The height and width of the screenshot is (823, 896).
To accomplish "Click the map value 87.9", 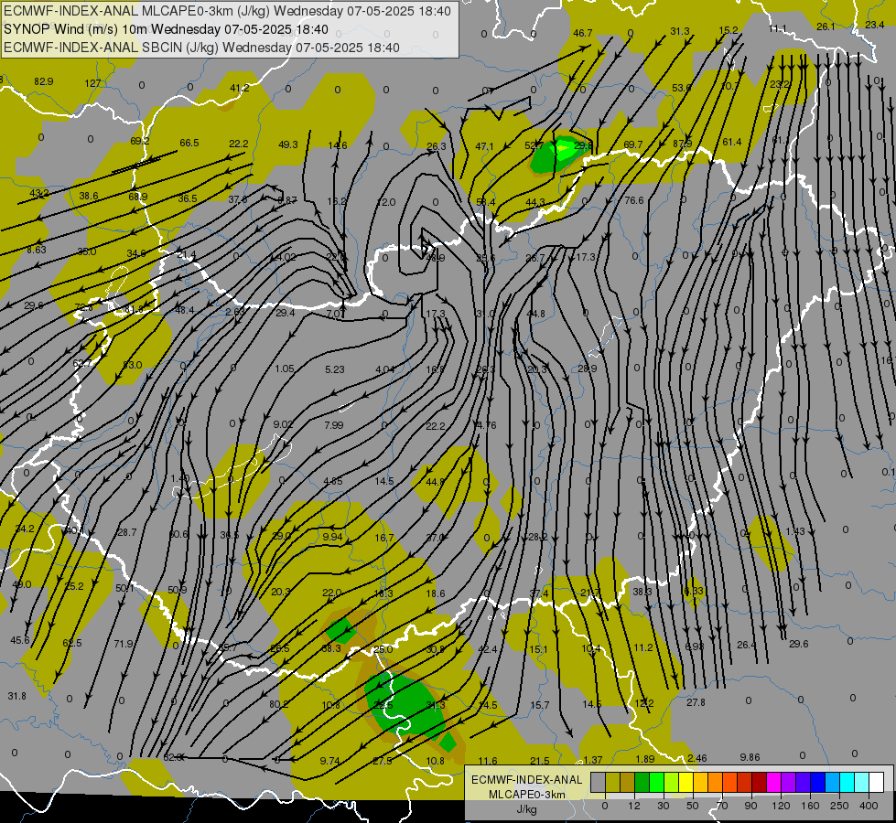I will tap(682, 144).
